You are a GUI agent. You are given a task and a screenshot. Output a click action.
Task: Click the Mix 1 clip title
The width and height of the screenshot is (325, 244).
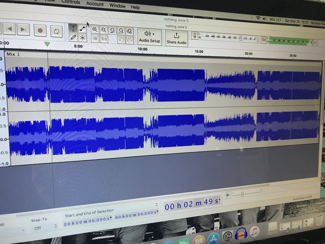(13, 54)
